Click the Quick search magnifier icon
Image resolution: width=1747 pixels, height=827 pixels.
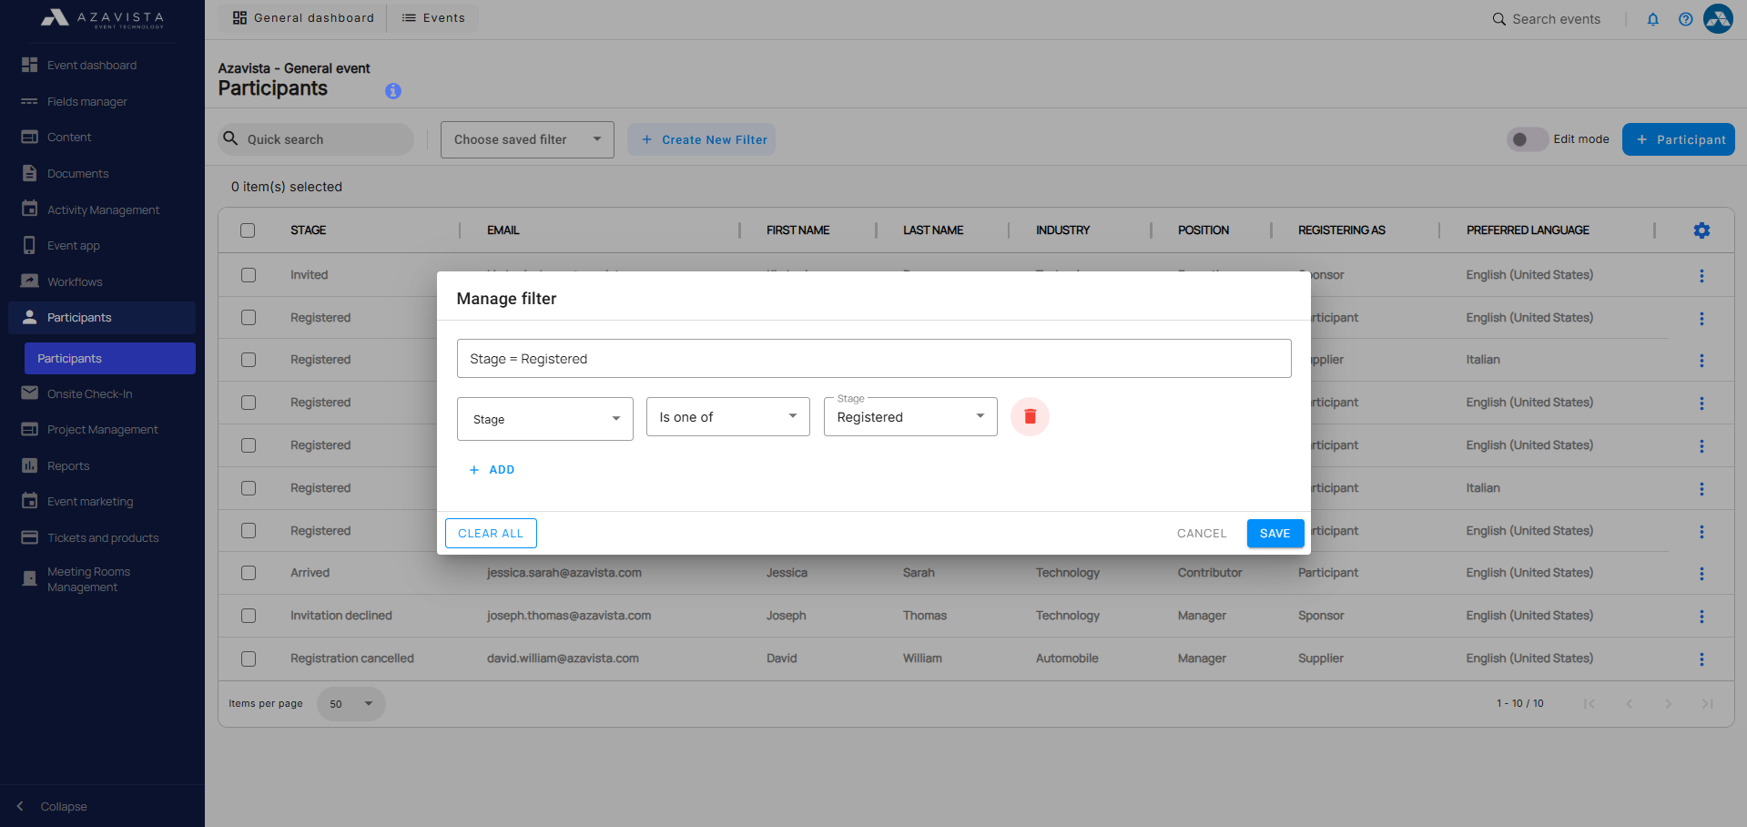(231, 138)
